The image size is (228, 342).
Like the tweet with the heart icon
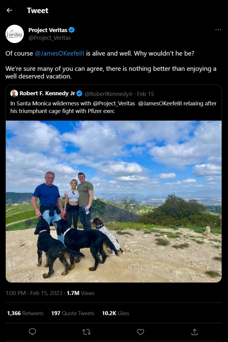point(140,332)
